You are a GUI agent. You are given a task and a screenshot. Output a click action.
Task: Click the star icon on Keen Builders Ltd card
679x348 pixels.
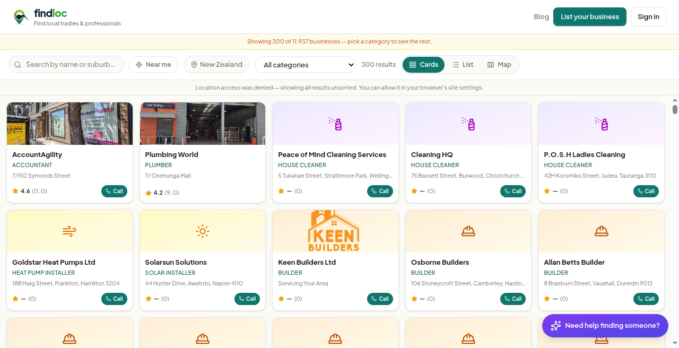(281, 299)
